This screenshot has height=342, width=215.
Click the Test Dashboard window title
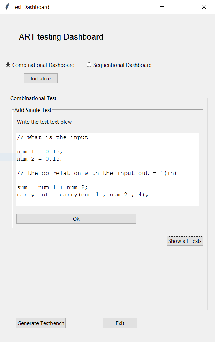[x=31, y=7]
